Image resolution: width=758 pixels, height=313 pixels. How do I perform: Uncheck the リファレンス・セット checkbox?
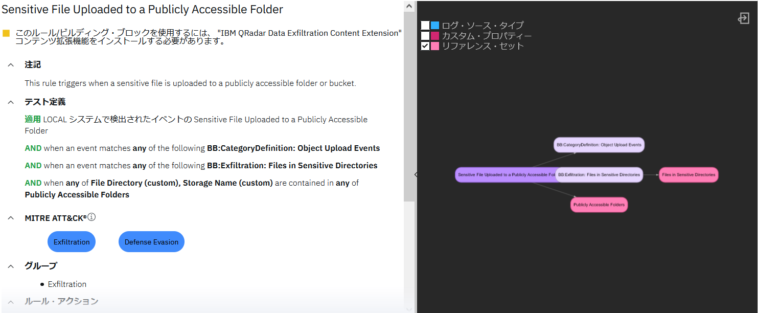(425, 46)
